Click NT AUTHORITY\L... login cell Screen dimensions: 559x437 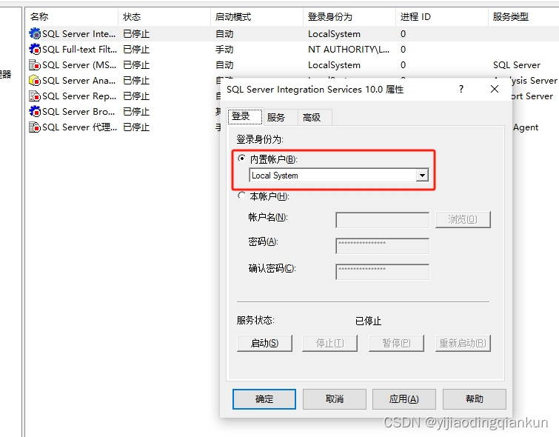point(349,49)
